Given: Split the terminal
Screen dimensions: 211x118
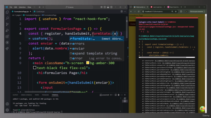Looking at the screenshot, I should point(116,95).
